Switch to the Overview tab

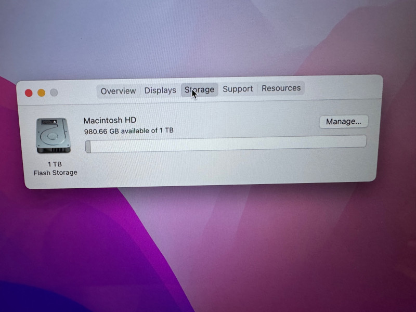(118, 91)
